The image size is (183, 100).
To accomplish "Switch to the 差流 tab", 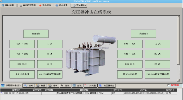I will [x=77, y=86].
